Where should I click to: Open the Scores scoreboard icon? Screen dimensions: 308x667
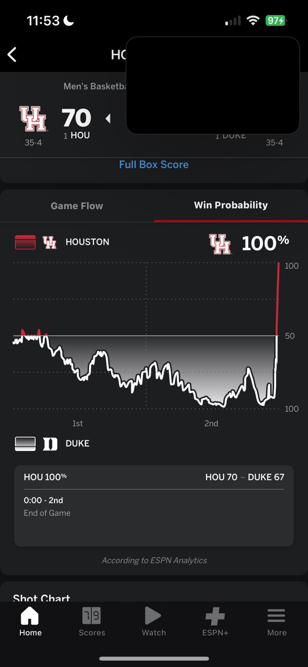point(92,617)
